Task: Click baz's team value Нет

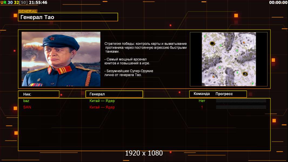Action: click(x=202, y=101)
